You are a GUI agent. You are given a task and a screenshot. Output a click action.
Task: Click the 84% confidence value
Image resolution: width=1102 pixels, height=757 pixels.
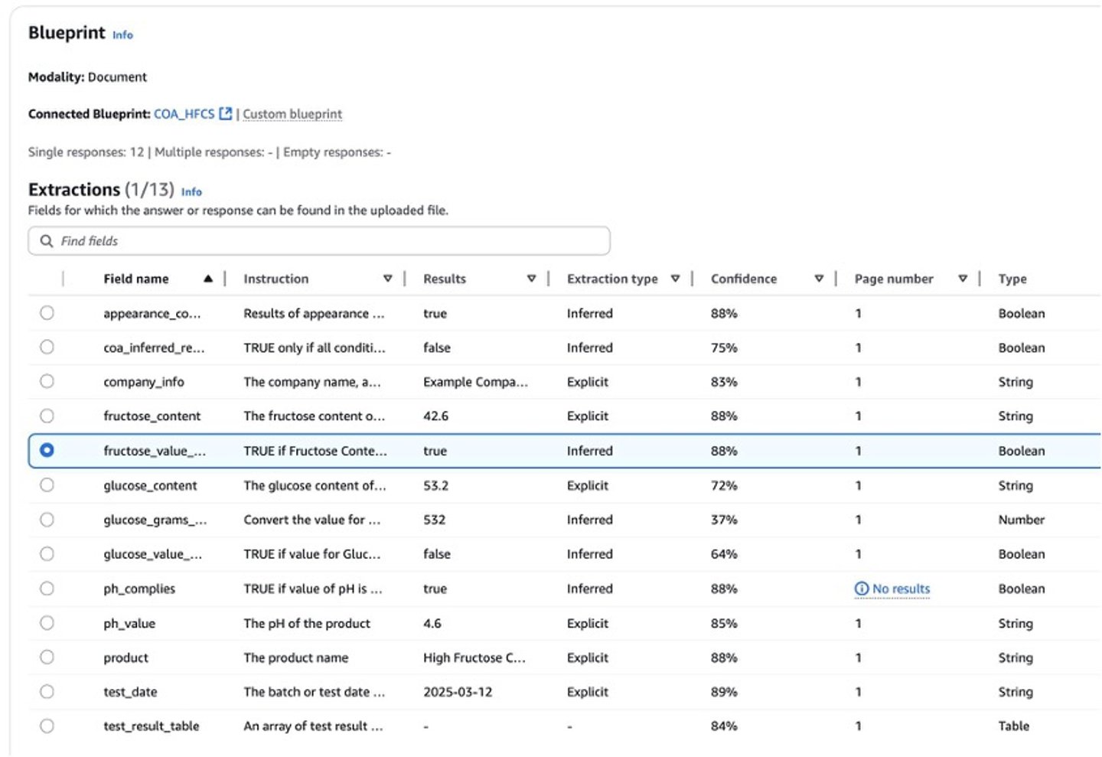click(x=724, y=726)
